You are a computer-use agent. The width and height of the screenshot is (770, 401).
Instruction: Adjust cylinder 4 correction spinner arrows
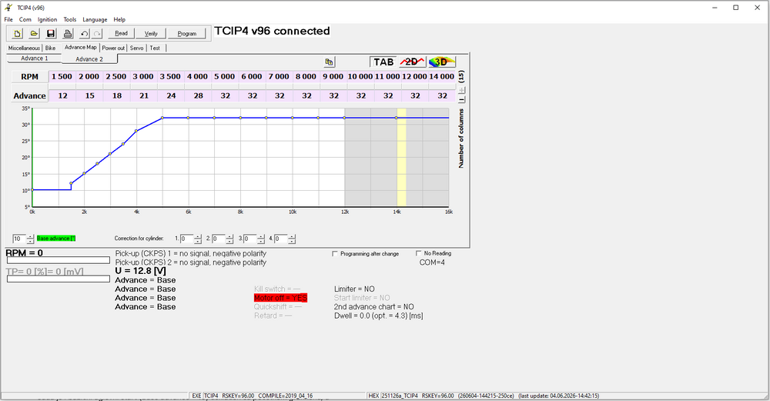pos(292,239)
